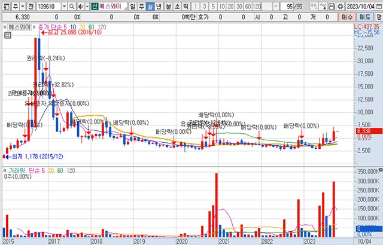Click the 권리락(-32.82%) event annotation
This screenshot has height=245, width=383.
pyautogui.click(x=53, y=85)
